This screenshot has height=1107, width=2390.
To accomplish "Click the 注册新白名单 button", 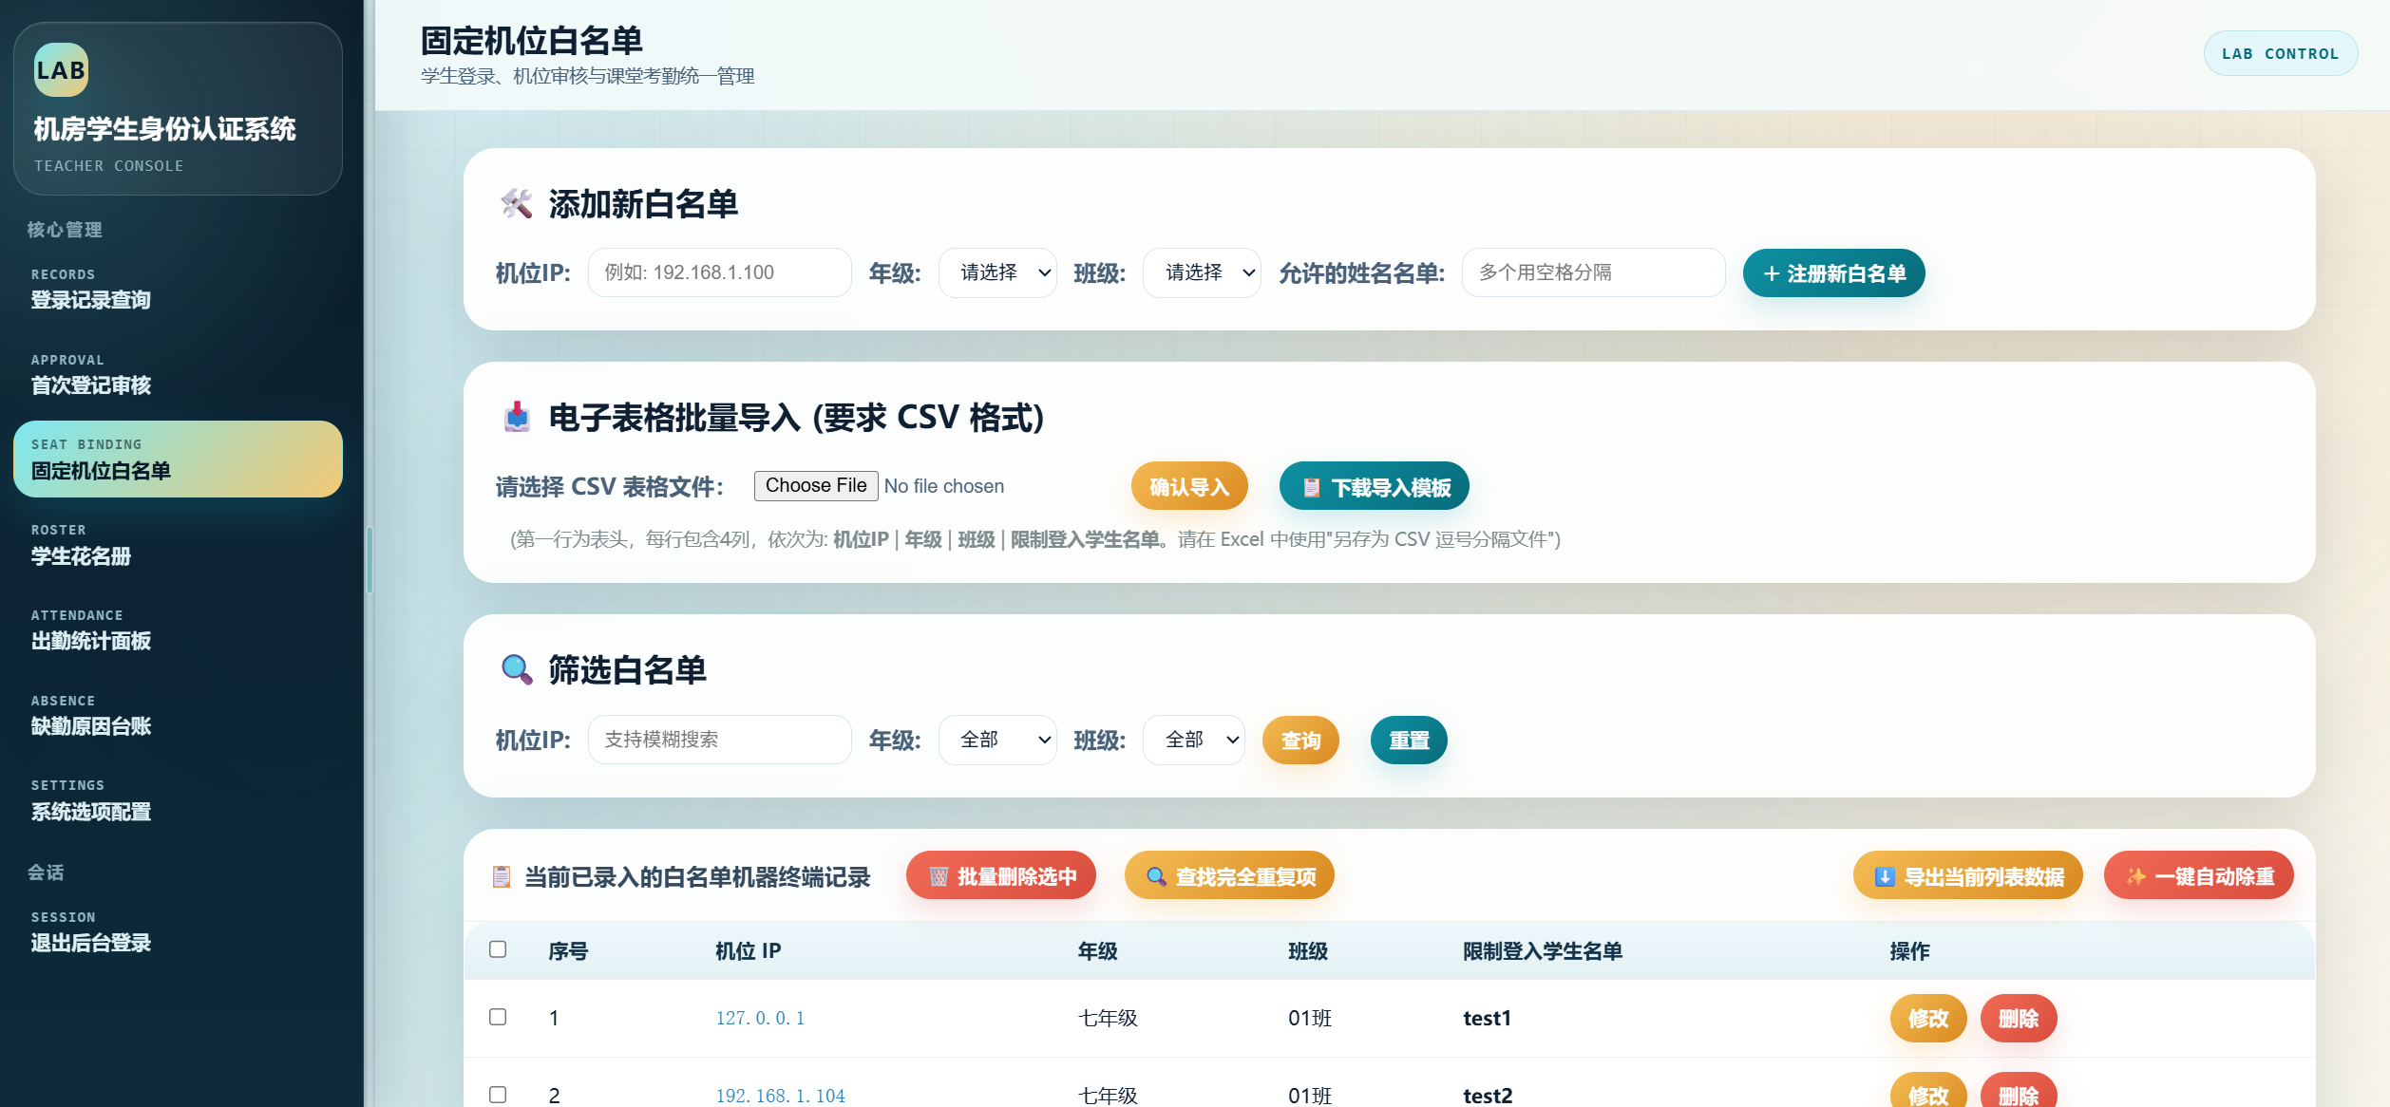I will (x=1833, y=273).
